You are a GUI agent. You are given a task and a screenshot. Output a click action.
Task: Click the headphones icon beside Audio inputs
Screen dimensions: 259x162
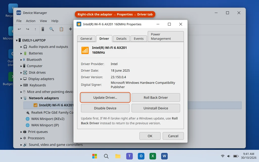(x=25, y=47)
